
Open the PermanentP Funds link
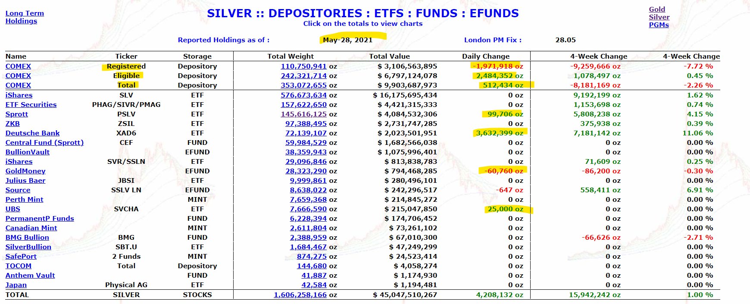click(40, 219)
